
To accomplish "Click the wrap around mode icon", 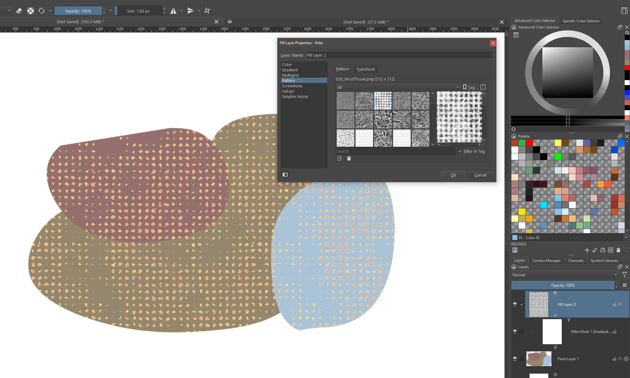I will [207, 11].
